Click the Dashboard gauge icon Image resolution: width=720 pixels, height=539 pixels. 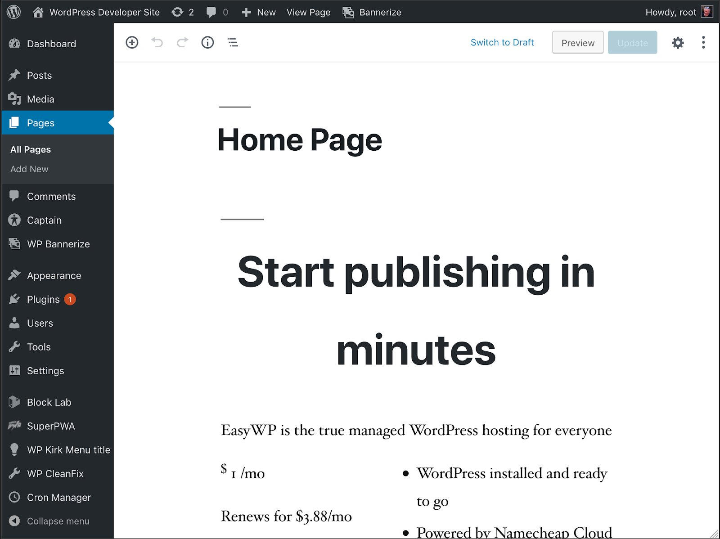(14, 44)
